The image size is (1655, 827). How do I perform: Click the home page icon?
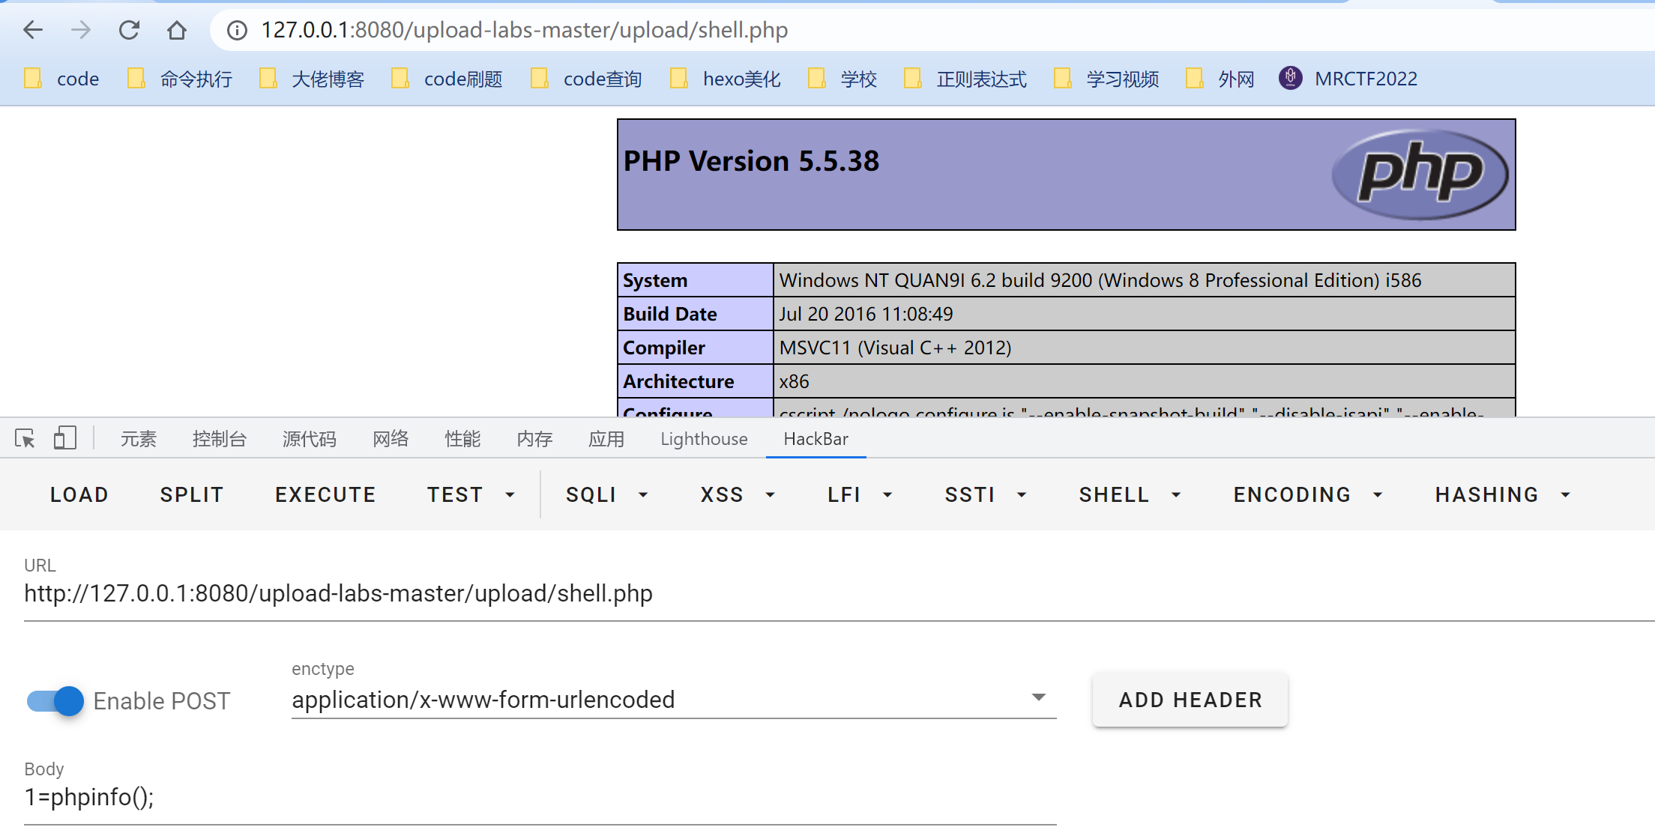(177, 30)
